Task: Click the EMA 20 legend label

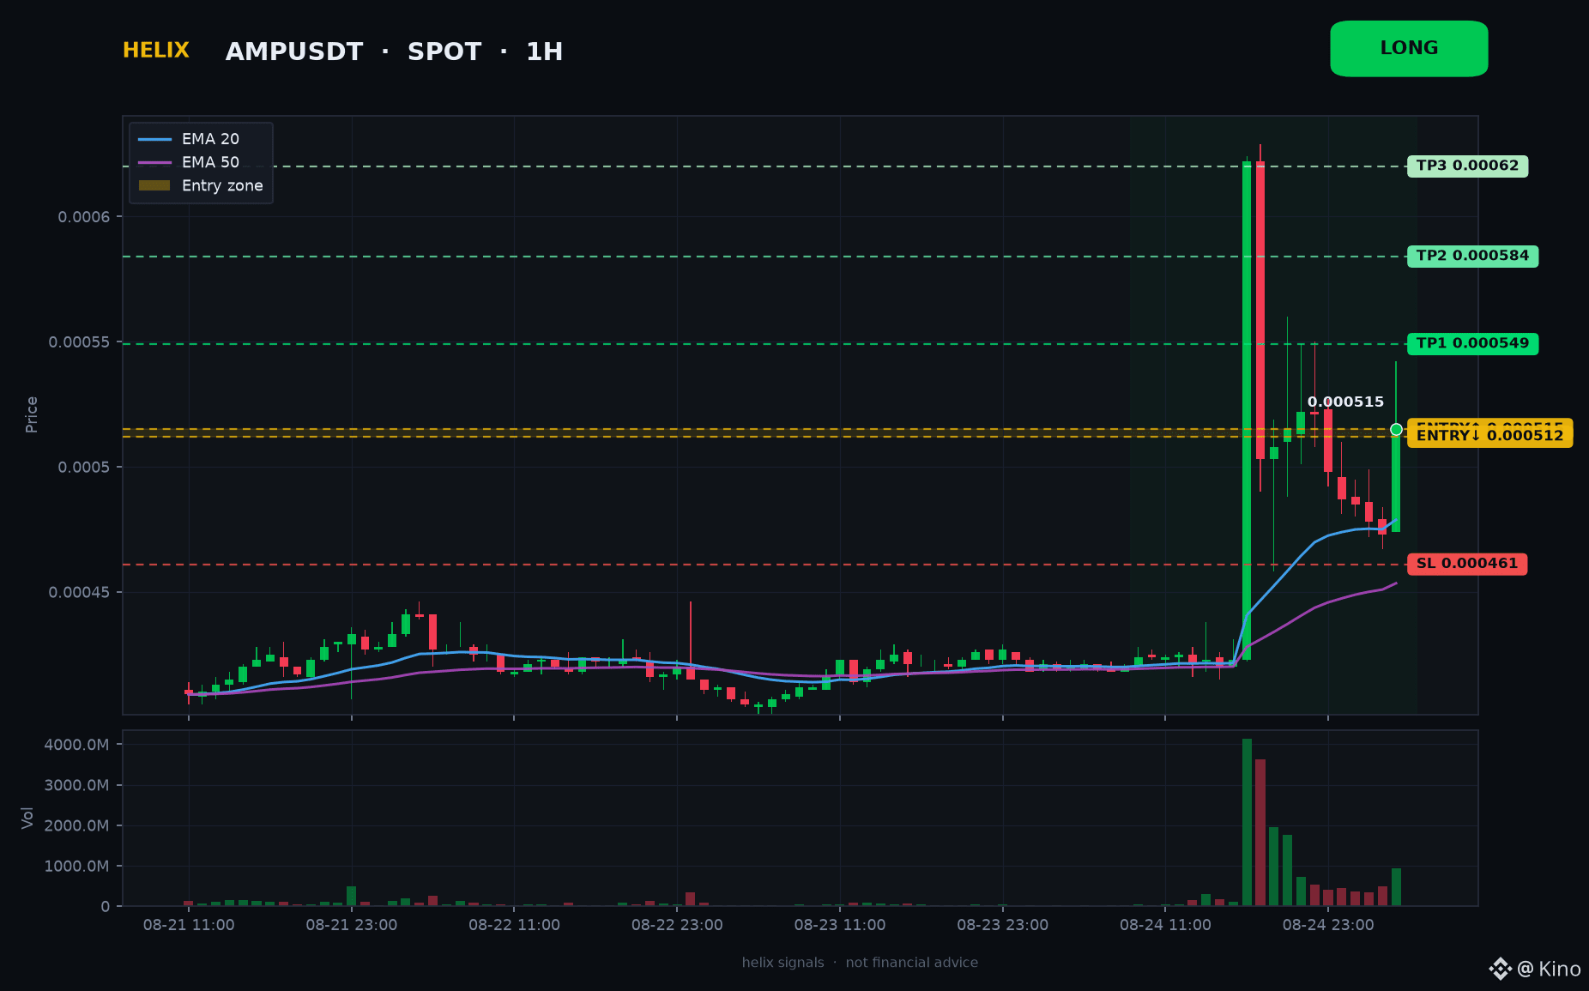Action: [x=210, y=139]
